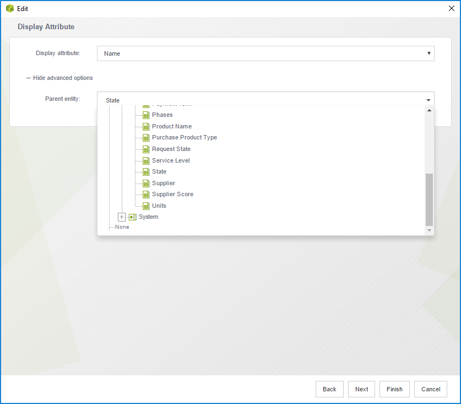The image size is (461, 404).
Task: Cancel the Edit dialog
Action: (431, 389)
